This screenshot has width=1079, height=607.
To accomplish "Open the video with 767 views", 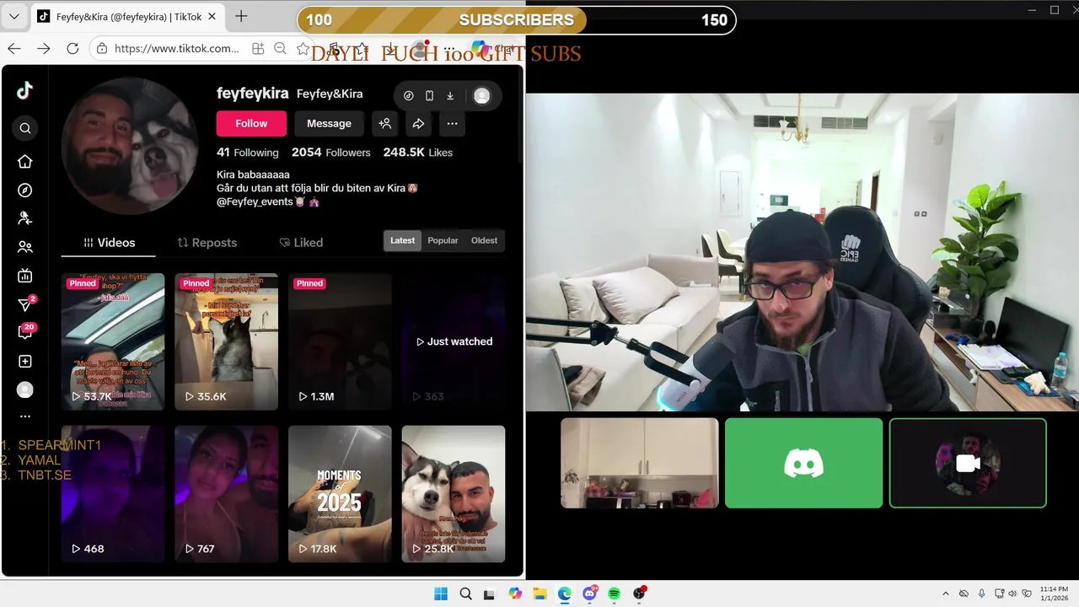I will click(226, 494).
